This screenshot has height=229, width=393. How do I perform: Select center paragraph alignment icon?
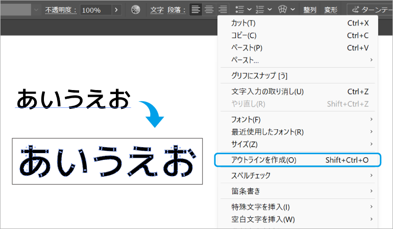(x=209, y=10)
